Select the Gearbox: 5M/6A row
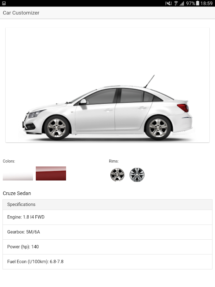 107,232
